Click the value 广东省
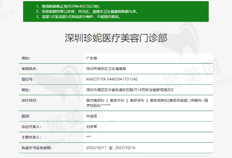The image size is (232, 158). (x=92, y=58)
